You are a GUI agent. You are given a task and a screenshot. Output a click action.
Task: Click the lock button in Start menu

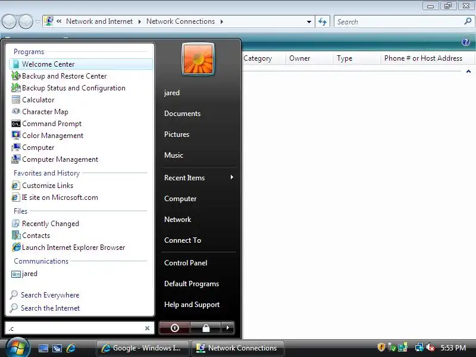pos(206,328)
